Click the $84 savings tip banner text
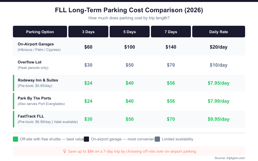 (132, 151)
